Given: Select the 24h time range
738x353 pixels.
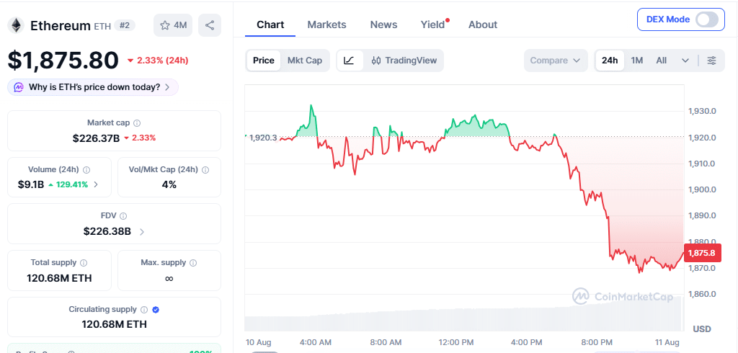Looking at the screenshot, I should 610,61.
